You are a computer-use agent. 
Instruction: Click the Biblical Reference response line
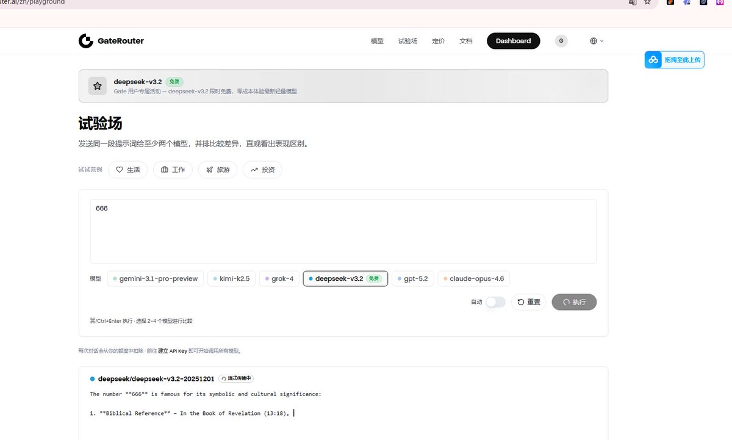189,413
